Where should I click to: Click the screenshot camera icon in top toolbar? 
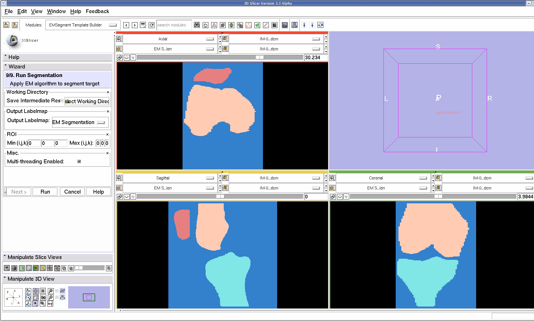pos(284,25)
